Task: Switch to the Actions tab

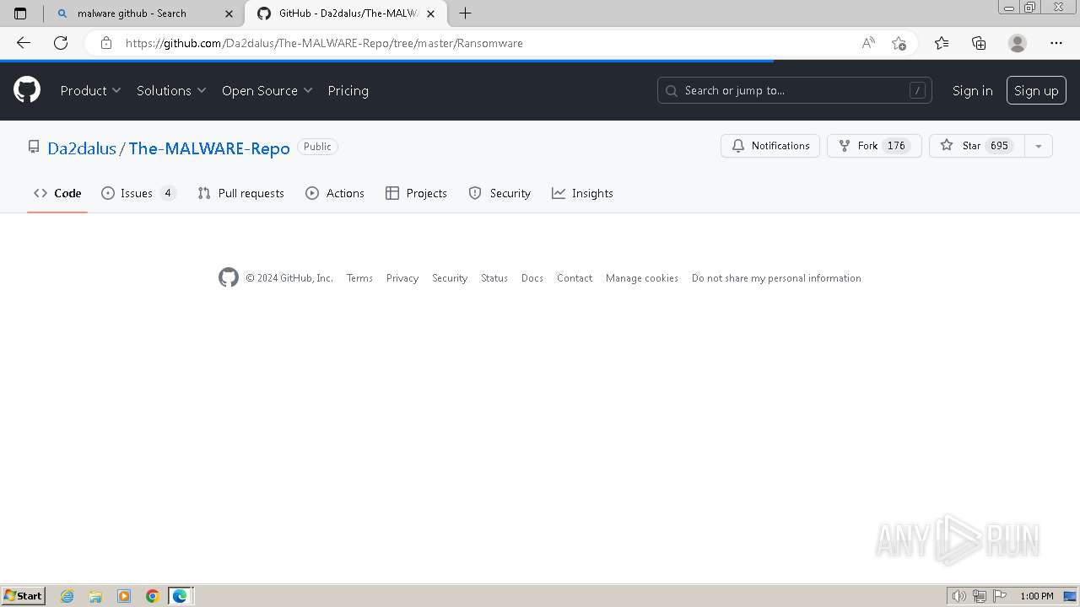Action: pos(335,193)
